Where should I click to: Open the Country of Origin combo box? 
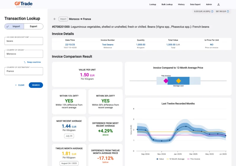[x=24, y=54]
